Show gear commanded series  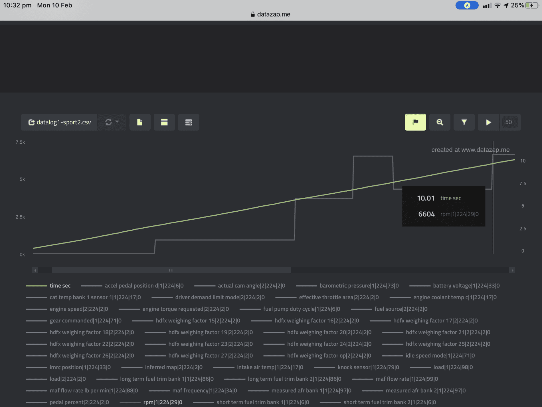pyautogui.click(x=74, y=321)
